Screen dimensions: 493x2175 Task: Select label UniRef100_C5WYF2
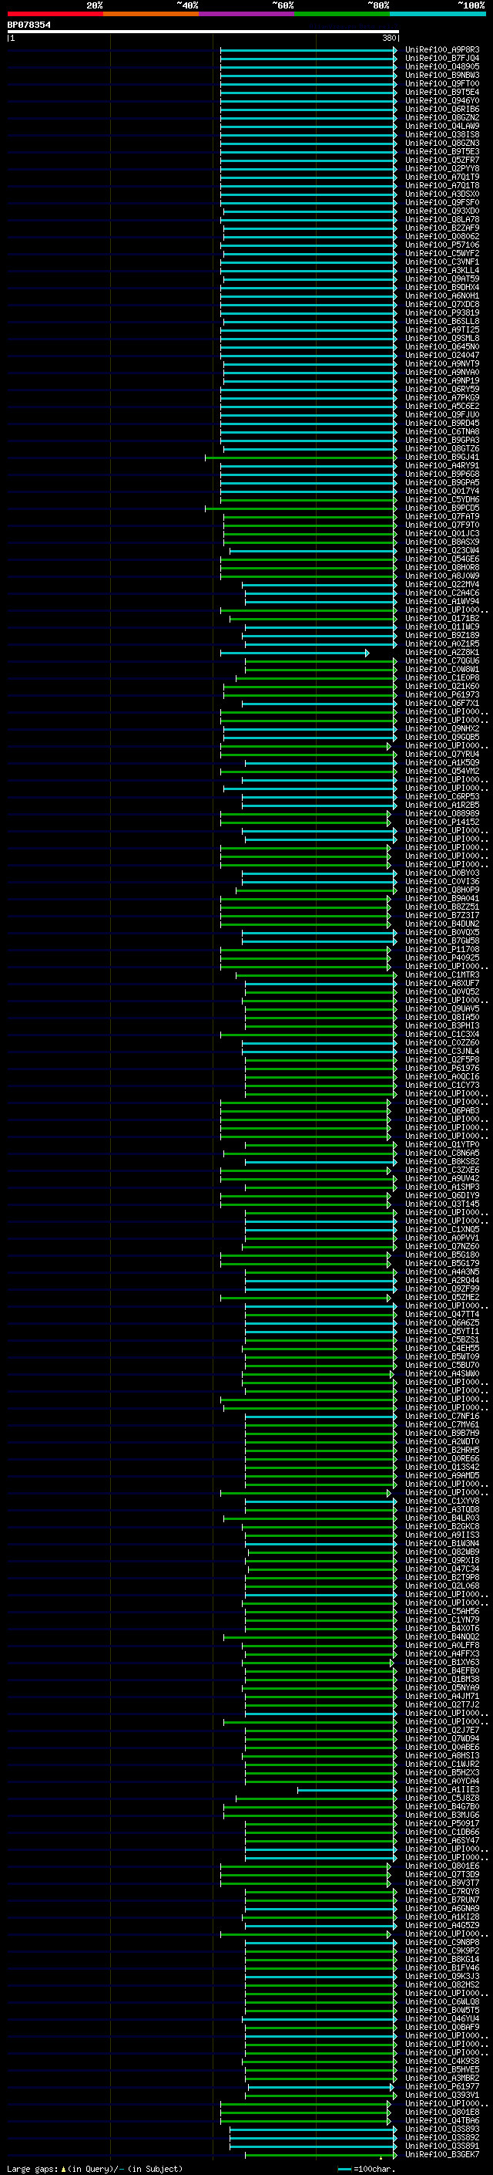tap(441, 253)
